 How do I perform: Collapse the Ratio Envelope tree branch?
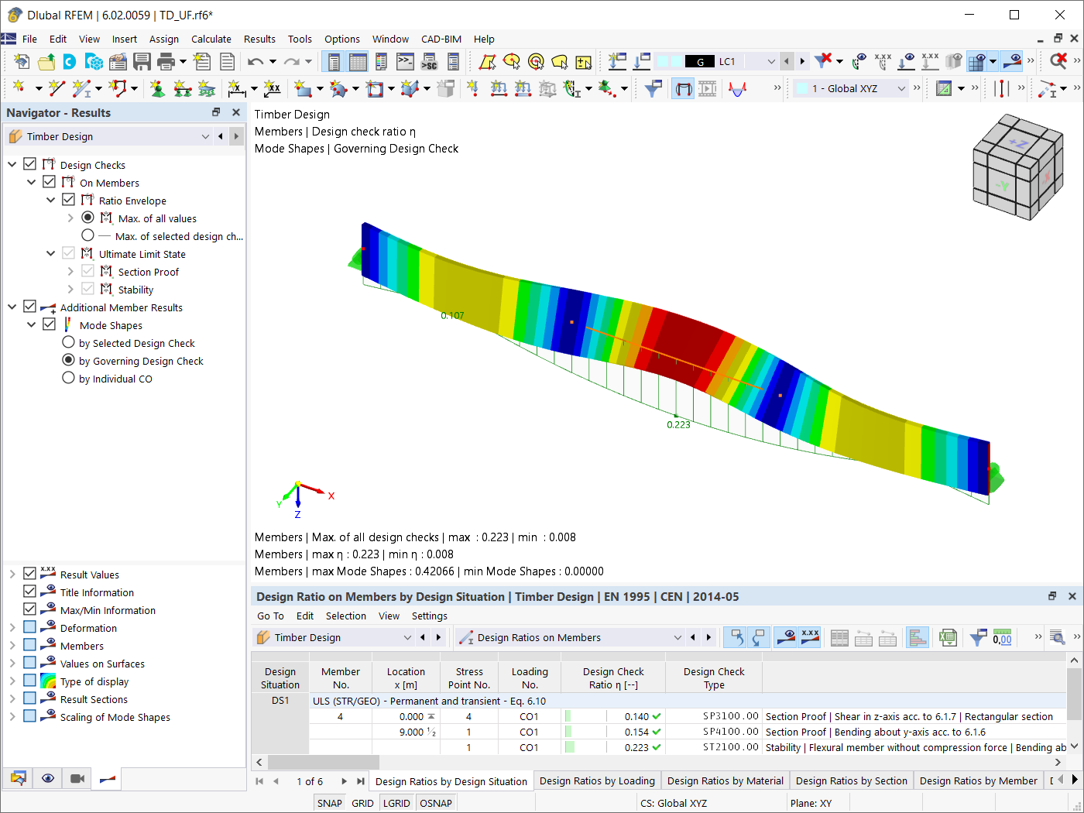click(50, 200)
